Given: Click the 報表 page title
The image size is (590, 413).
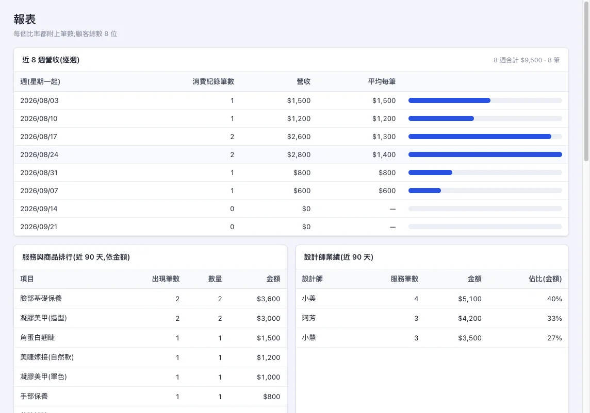Looking at the screenshot, I should [x=25, y=19].
